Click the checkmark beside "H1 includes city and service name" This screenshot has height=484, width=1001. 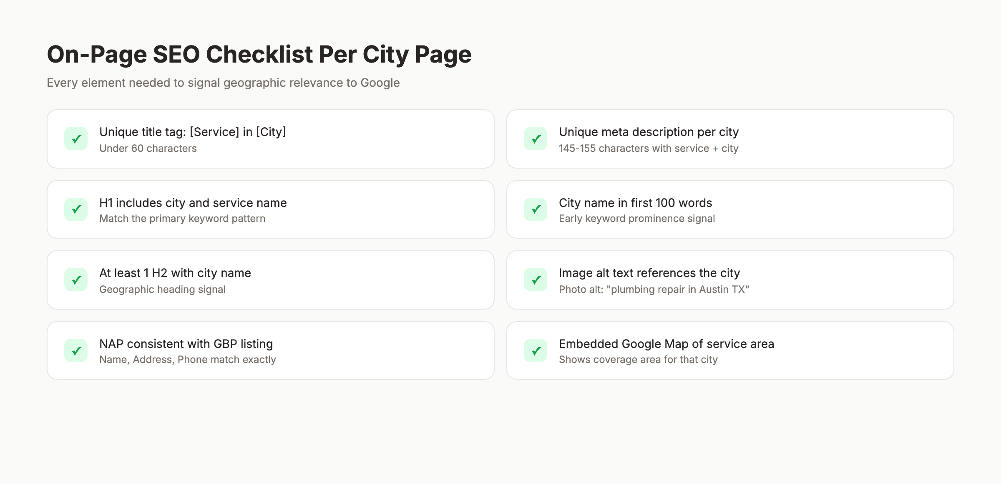(76, 209)
